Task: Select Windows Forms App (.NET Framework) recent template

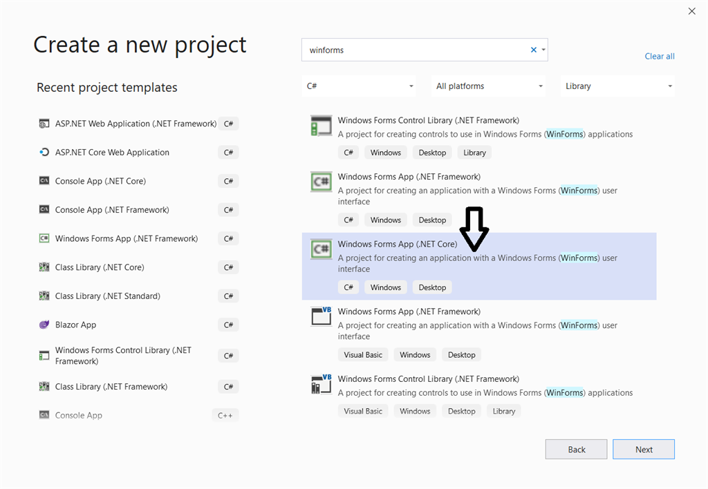Action: 127,239
